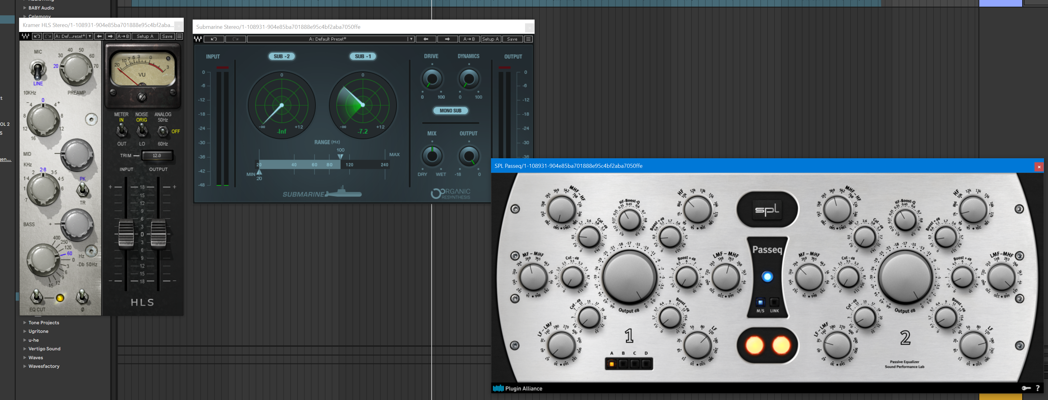
Task: Click the Waves logo in Submarine toolbar
Action: point(198,39)
